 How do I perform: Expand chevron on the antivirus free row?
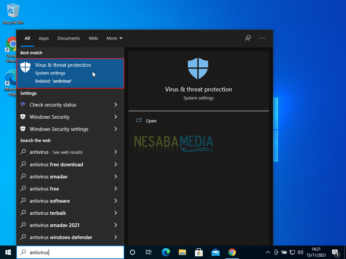pyautogui.click(x=116, y=188)
